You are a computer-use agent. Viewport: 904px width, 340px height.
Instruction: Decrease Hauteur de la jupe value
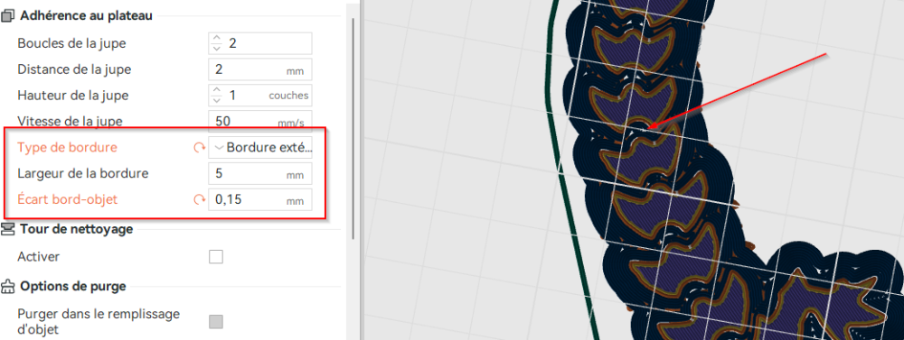[x=216, y=100]
